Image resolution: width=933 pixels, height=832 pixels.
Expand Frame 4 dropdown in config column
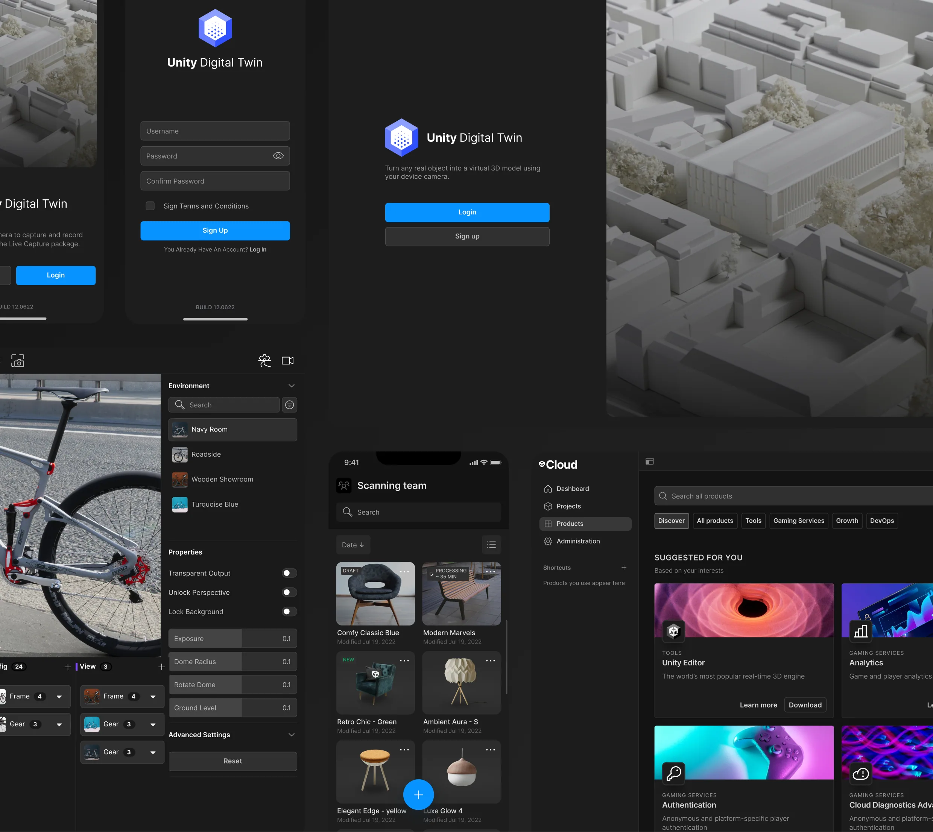coord(59,697)
